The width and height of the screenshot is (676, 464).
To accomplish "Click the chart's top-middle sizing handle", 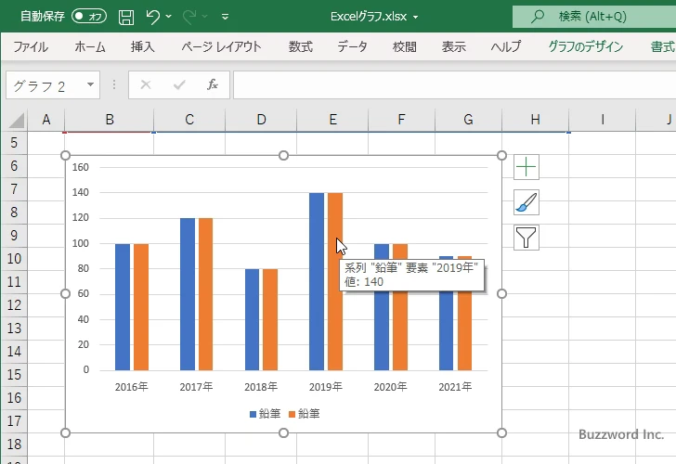I will (284, 156).
